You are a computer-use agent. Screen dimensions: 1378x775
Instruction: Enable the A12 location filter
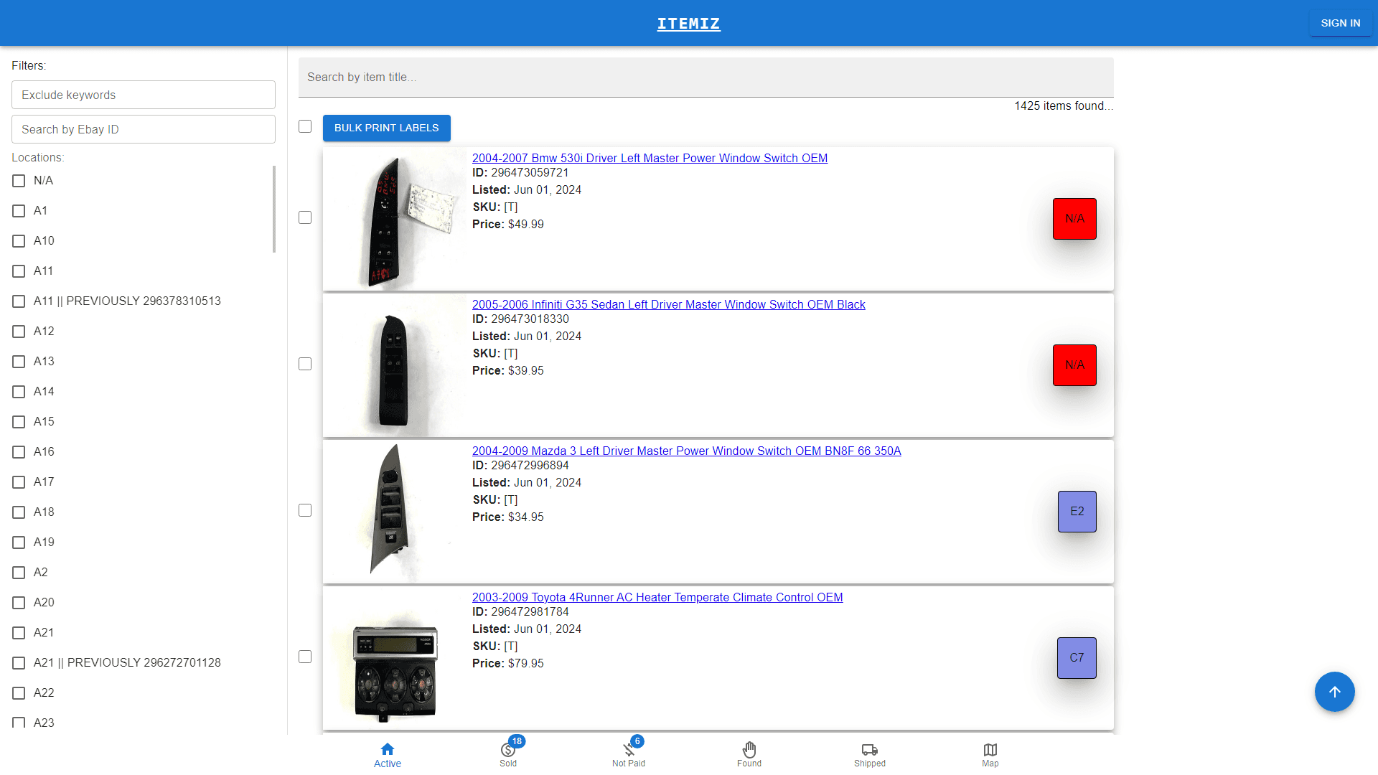coord(19,332)
